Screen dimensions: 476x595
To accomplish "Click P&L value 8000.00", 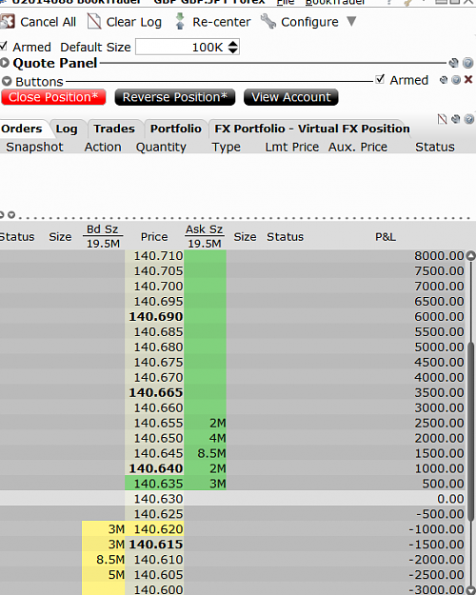I will click(x=439, y=256).
